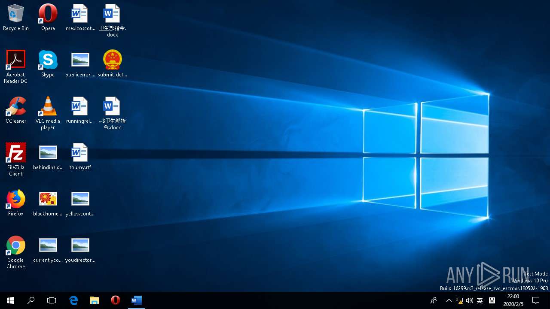Select the runningrel Word document icon

tap(80, 111)
